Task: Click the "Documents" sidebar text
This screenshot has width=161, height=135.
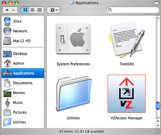Action: 23,83
